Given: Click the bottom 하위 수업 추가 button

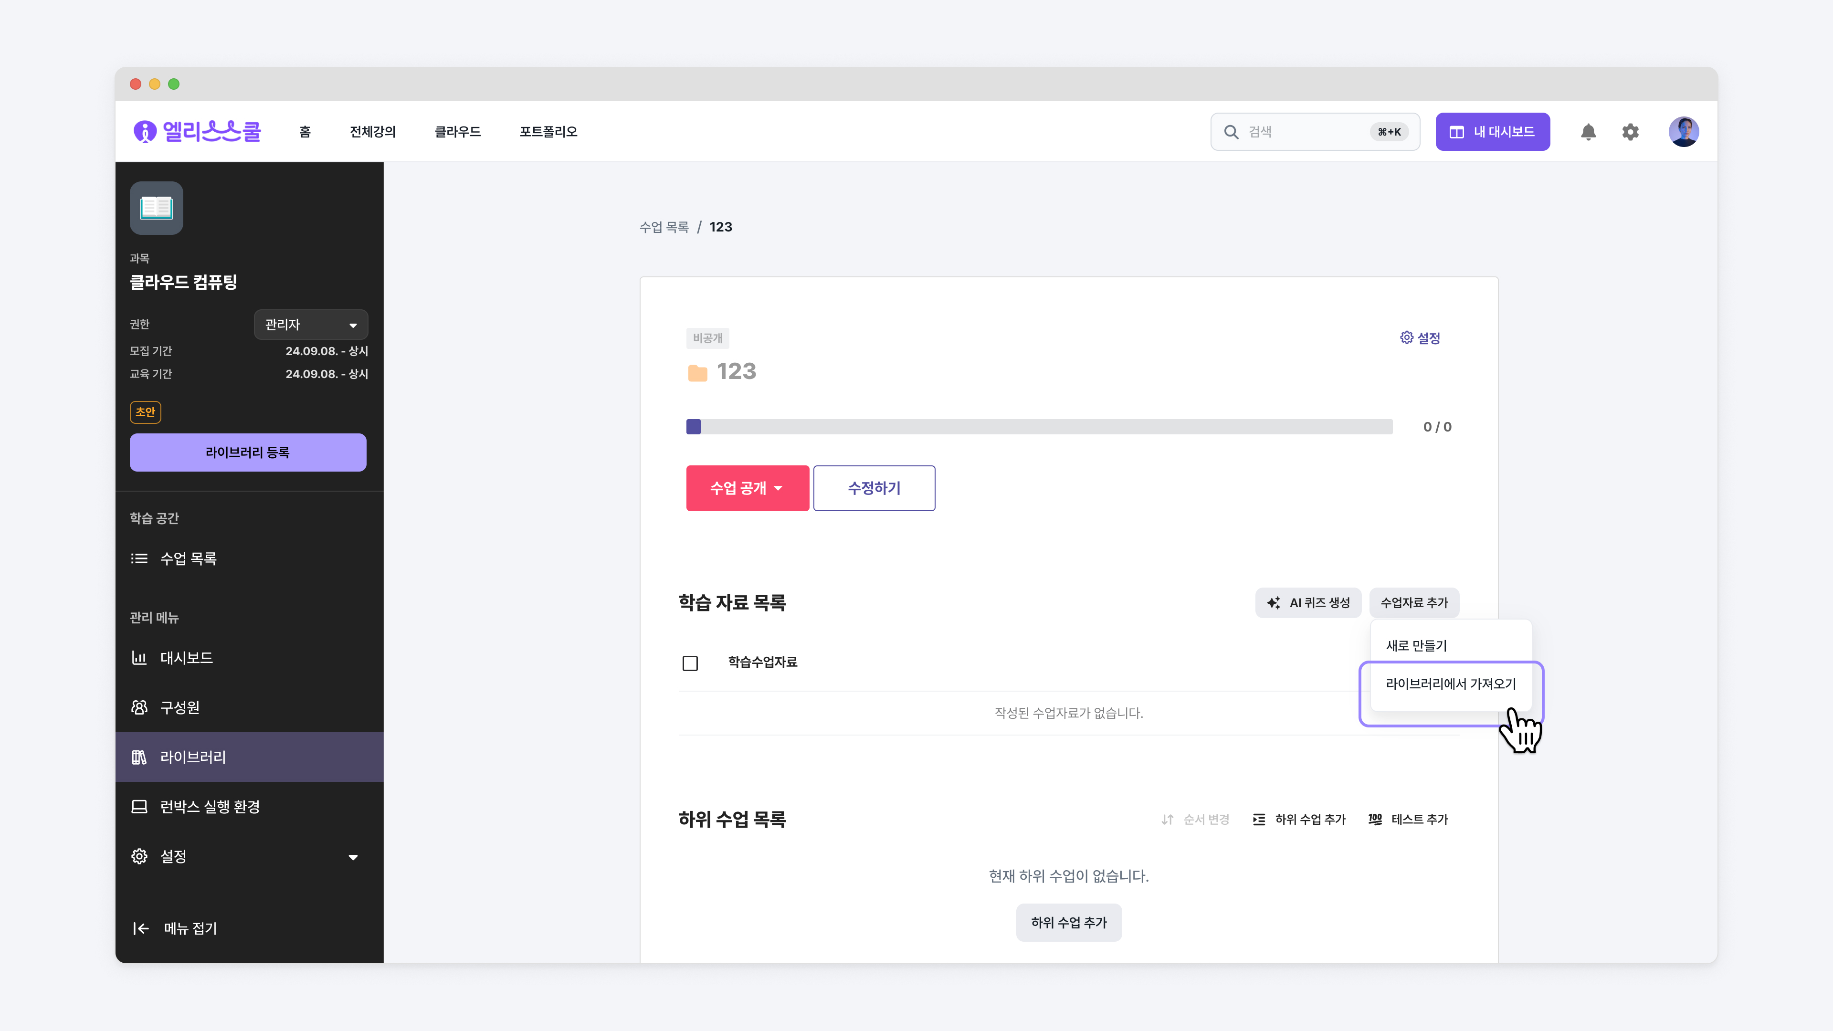Looking at the screenshot, I should point(1069,923).
